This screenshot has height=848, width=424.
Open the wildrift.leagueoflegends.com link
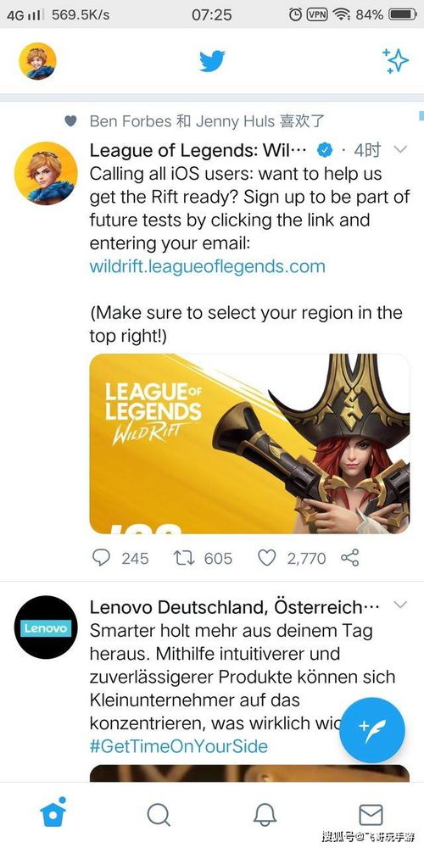207,266
